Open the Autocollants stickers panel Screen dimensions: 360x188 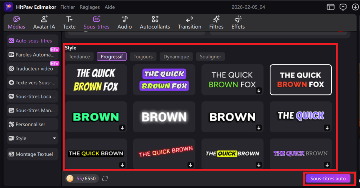tap(155, 22)
